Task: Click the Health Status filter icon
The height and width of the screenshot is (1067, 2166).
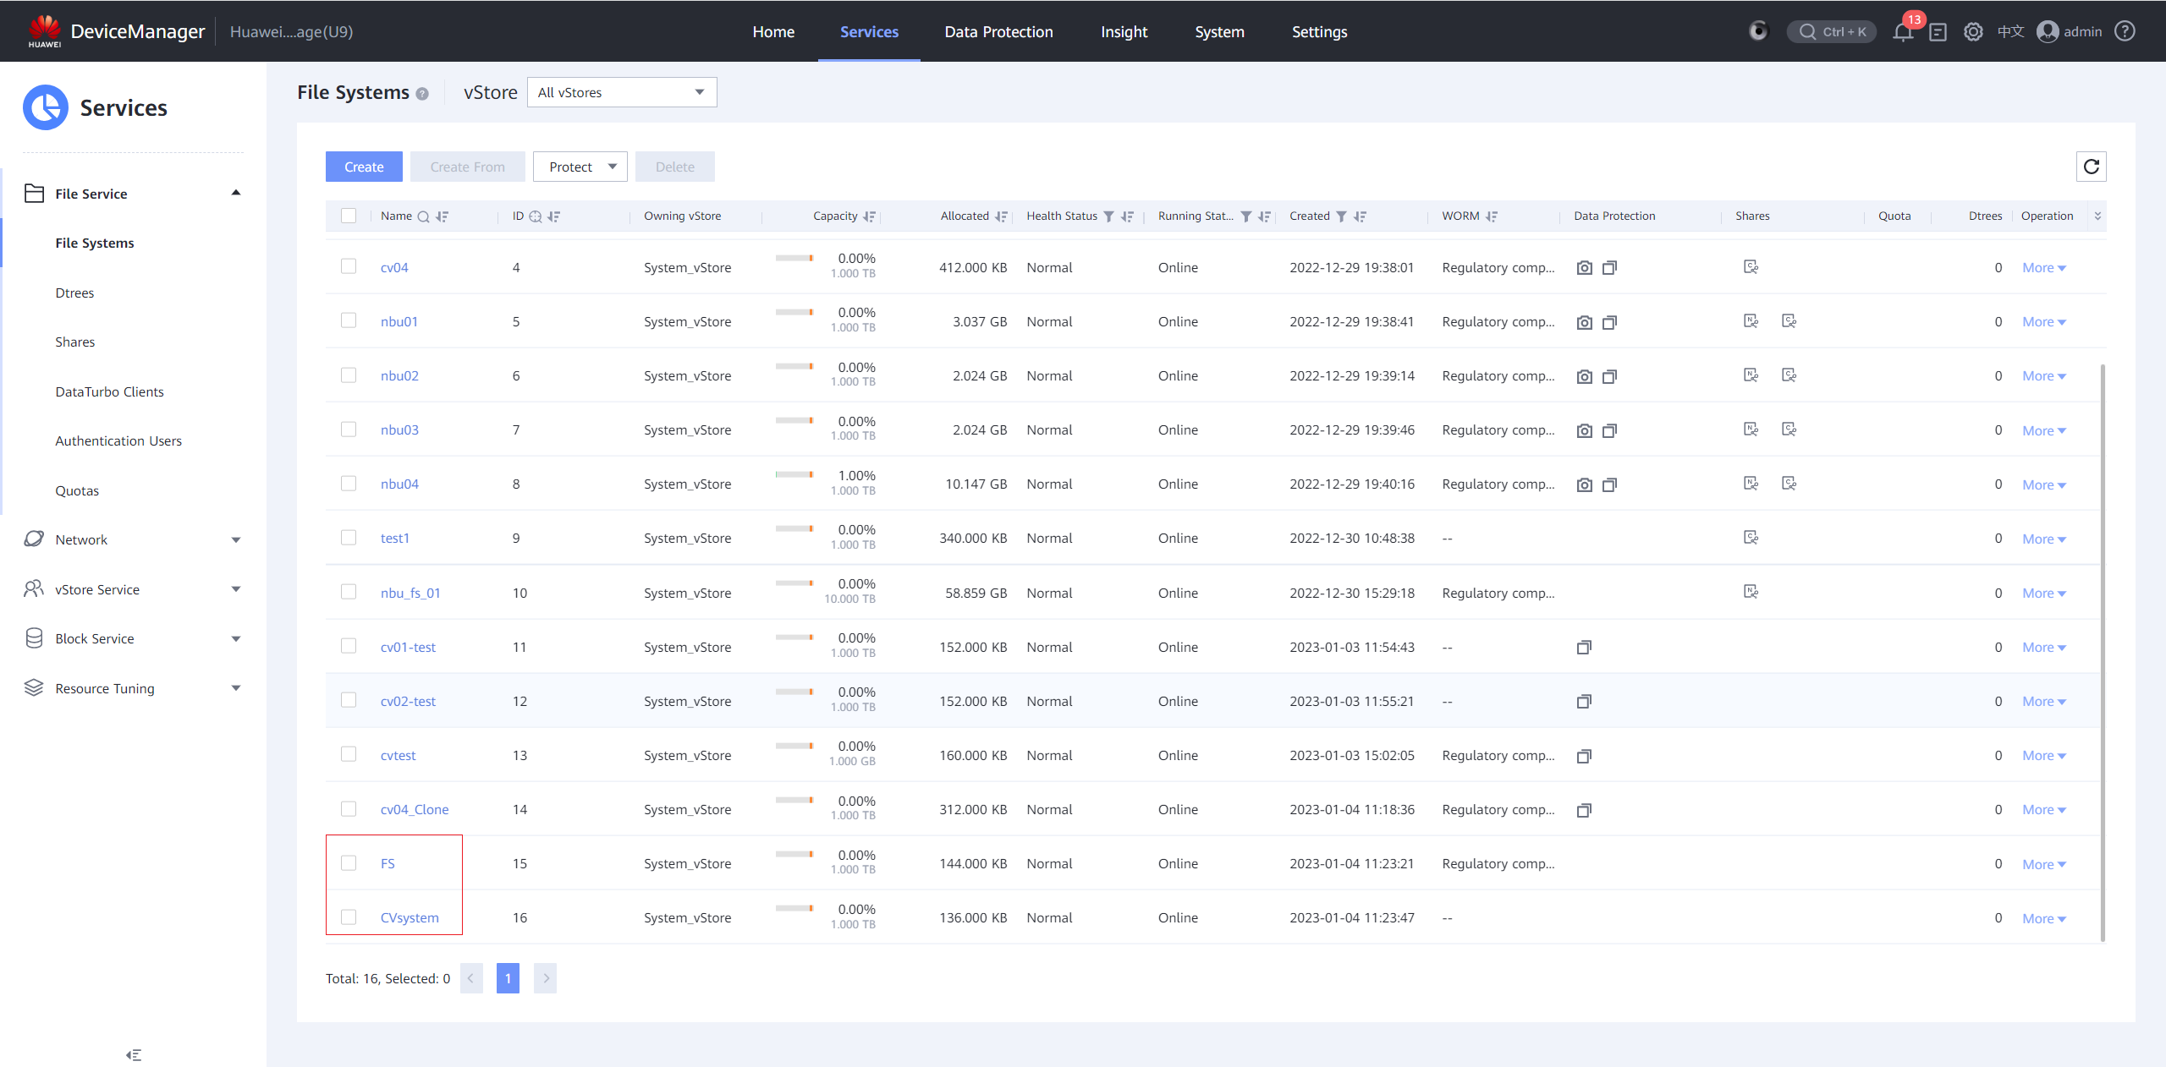Action: (1108, 216)
